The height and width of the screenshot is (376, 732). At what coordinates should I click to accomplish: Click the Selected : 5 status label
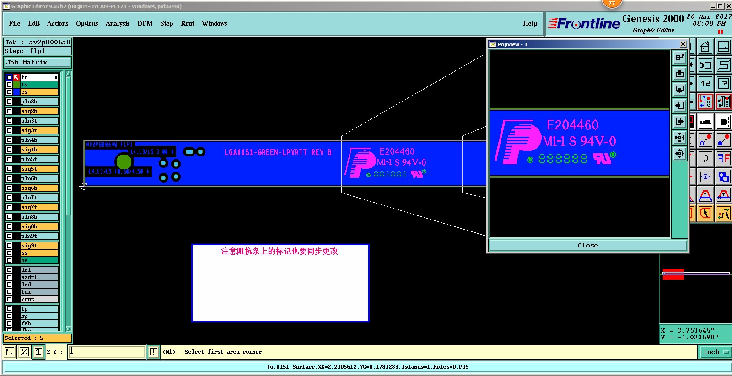tap(38, 338)
